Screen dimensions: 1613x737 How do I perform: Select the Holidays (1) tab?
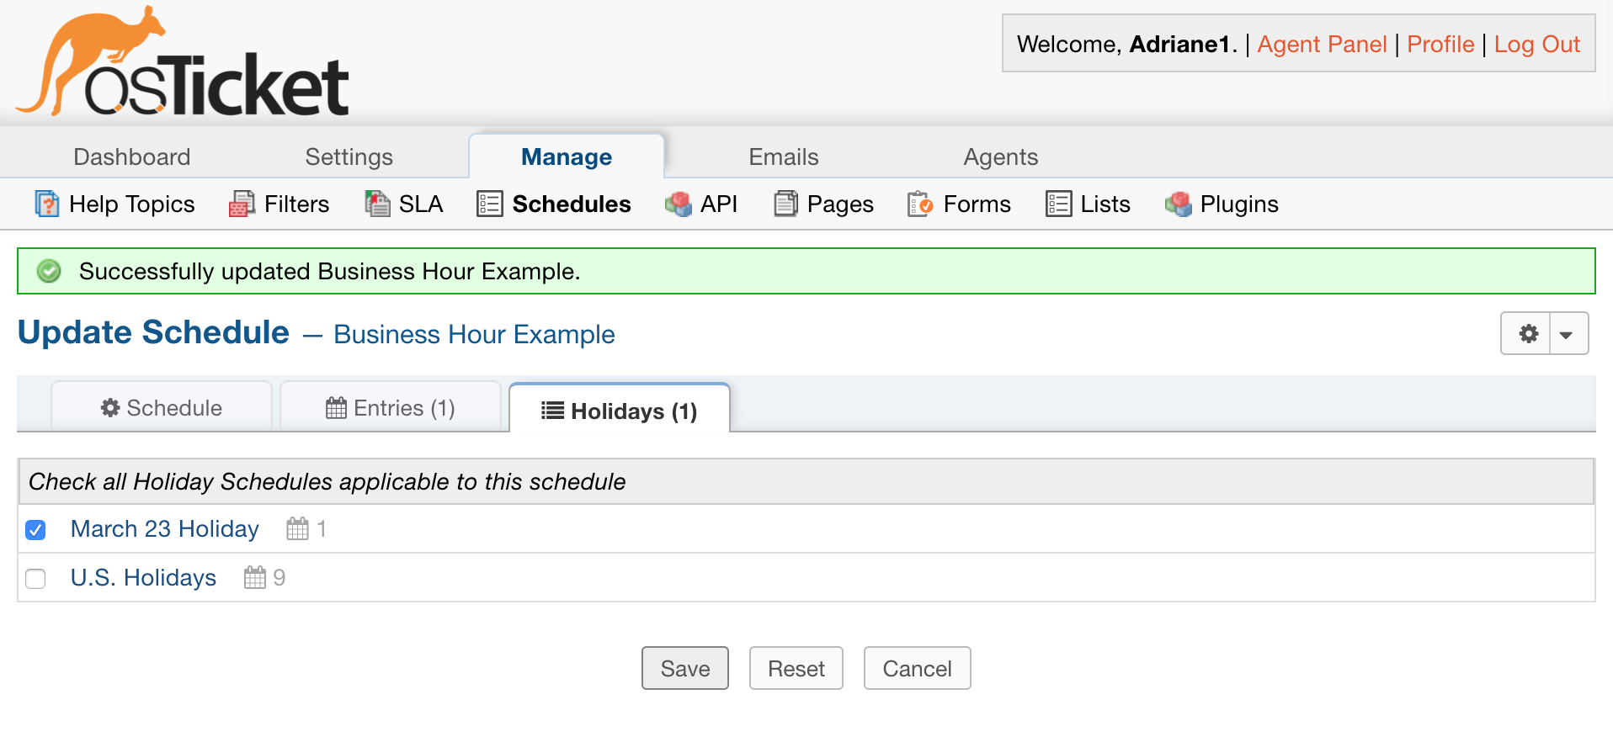[x=620, y=410]
